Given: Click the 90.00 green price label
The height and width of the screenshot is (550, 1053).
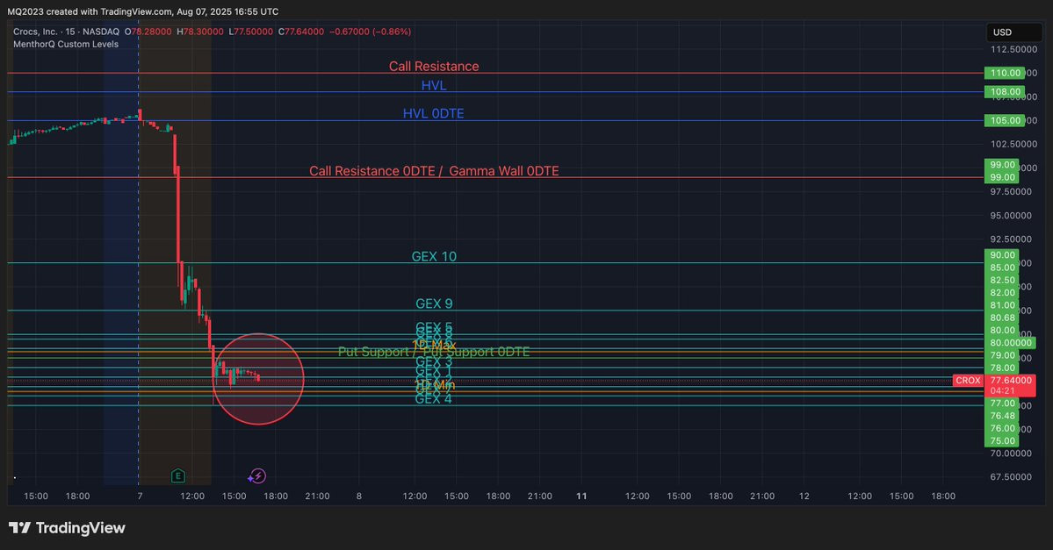Looking at the screenshot, I should [1002, 255].
